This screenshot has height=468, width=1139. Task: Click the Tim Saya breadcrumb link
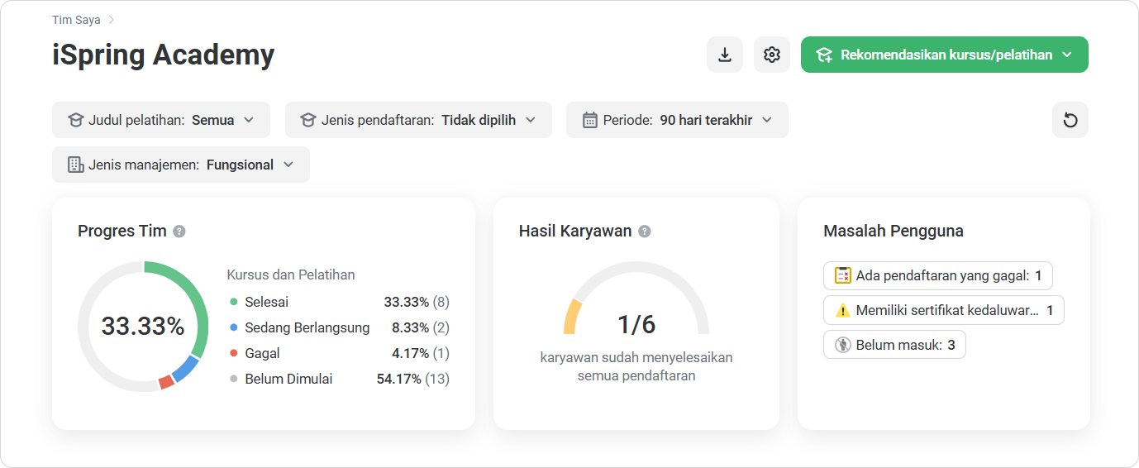76,20
